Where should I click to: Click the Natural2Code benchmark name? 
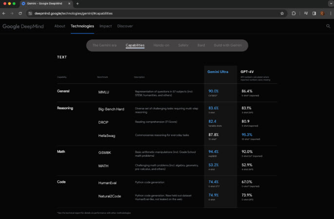pyautogui.click(x=110, y=196)
